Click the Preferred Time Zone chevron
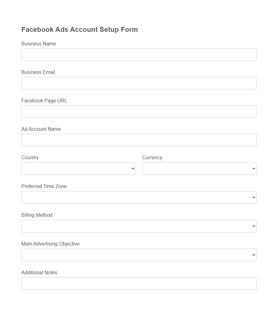278x312 pixels. pos(253,197)
